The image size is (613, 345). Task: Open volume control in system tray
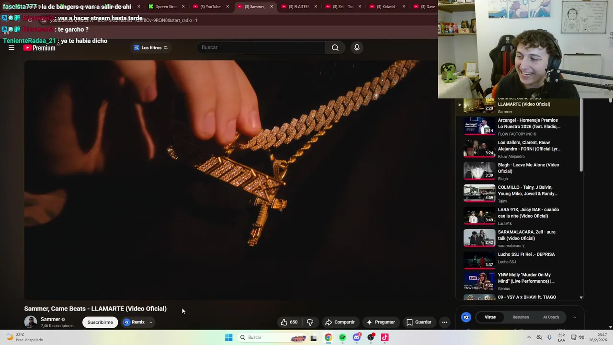point(581,337)
